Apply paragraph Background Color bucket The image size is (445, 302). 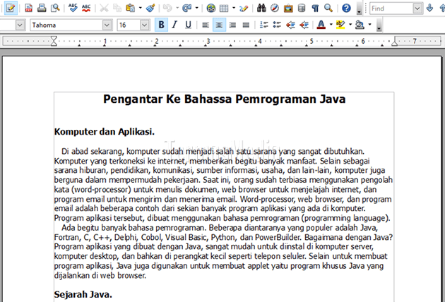coord(360,25)
